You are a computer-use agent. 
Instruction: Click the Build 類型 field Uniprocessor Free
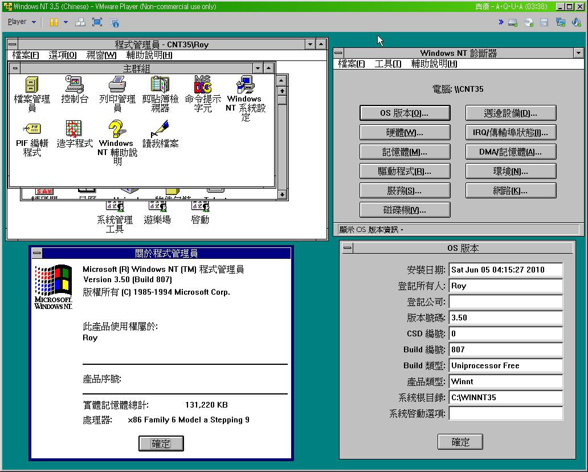point(505,365)
